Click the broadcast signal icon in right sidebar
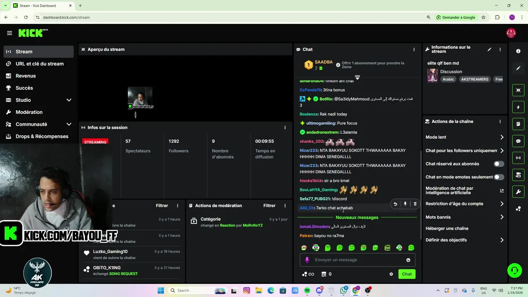Image resolution: width=528 pixels, height=297 pixels. pos(518,158)
